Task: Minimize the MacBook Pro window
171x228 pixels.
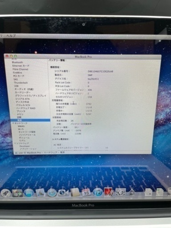Action: tap(11, 56)
